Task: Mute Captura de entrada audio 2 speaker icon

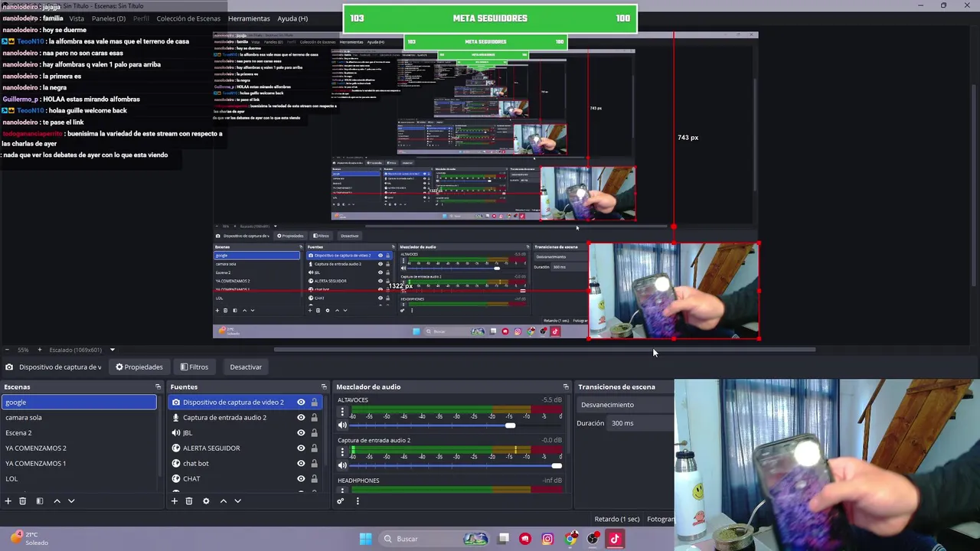Action: coord(342,465)
